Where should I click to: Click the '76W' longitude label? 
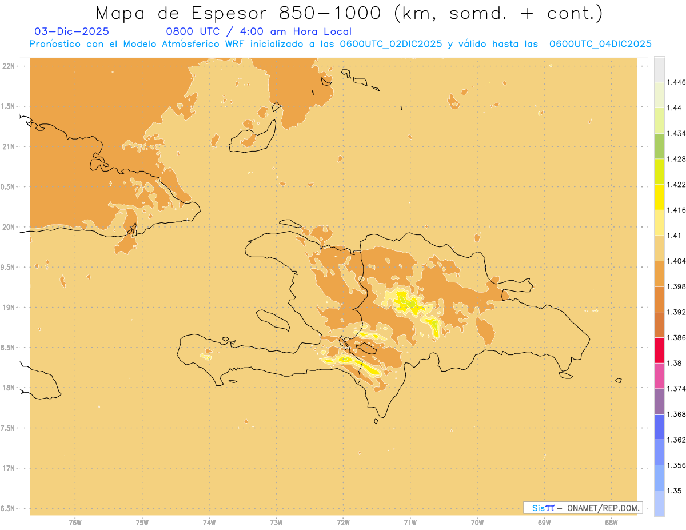click(75, 523)
